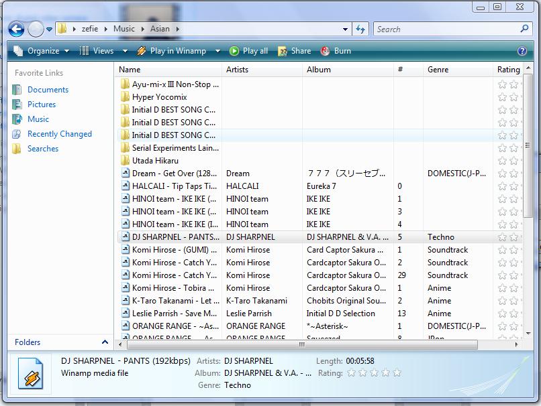Sort by the Genre column header
Viewport: 541px width, 406px height.
438,70
